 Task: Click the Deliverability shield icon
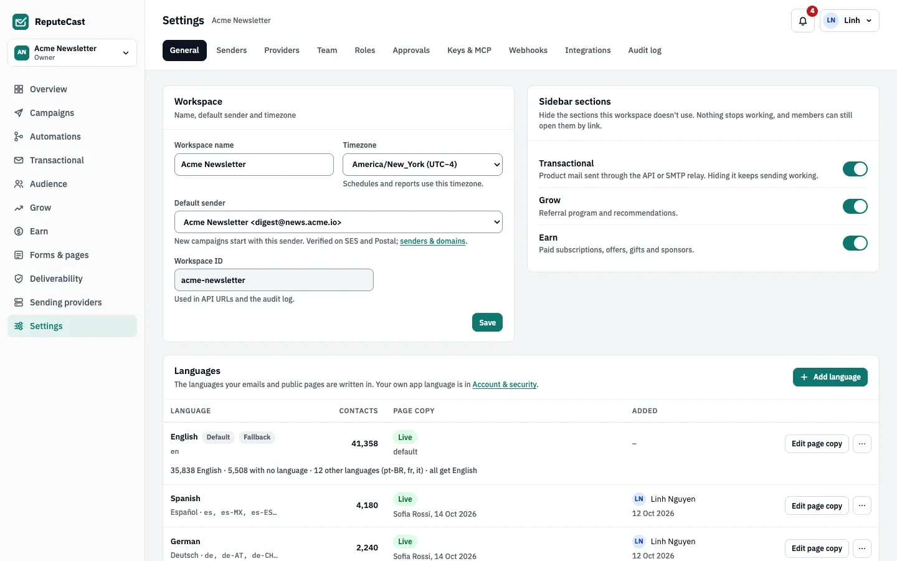coord(19,279)
